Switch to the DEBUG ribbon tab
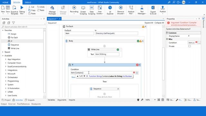The width and height of the screenshot is (206, 116). (28, 2)
